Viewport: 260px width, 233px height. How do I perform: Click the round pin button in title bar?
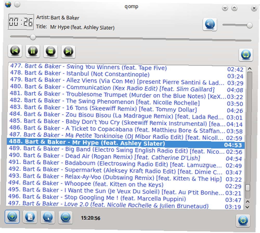17,4
